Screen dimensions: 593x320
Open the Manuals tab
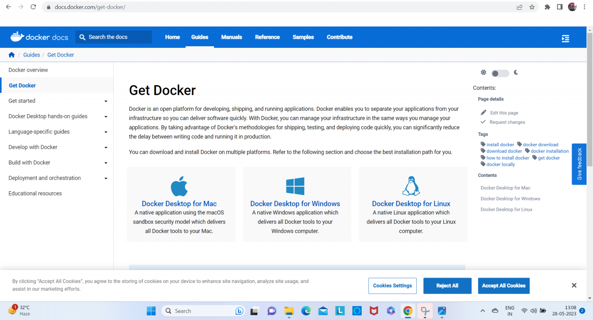pos(231,37)
